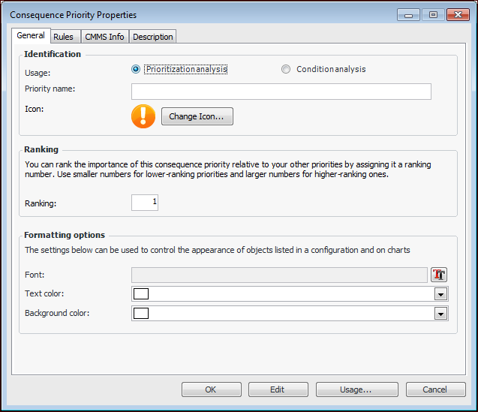Click the OK button
Viewport: 478px width, 412px height.
coord(211,389)
